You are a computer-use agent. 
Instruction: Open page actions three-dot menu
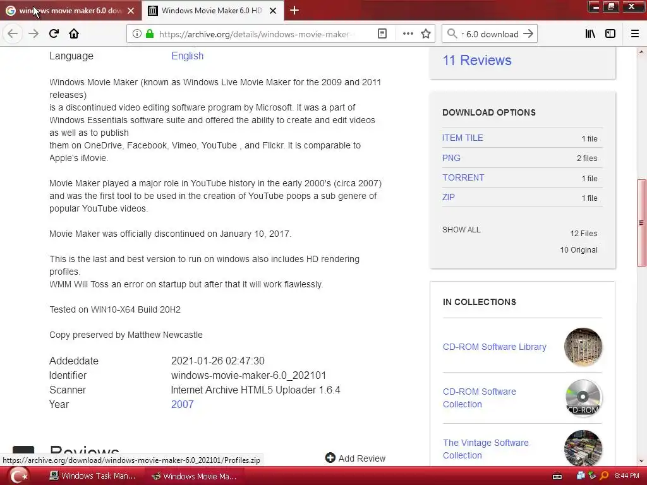(x=408, y=34)
